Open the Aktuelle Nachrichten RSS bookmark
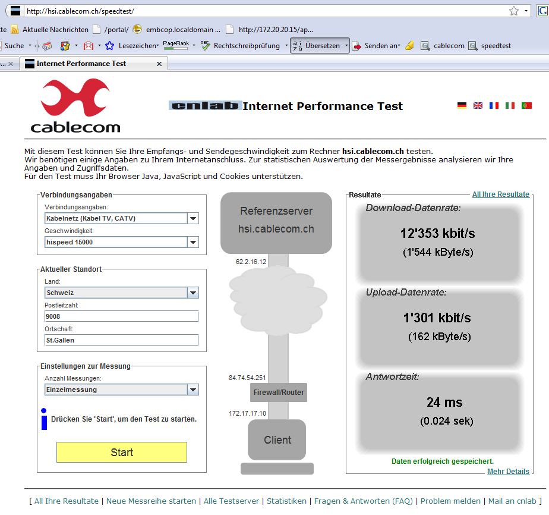The height and width of the screenshot is (515, 549). pyautogui.click(x=50, y=29)
